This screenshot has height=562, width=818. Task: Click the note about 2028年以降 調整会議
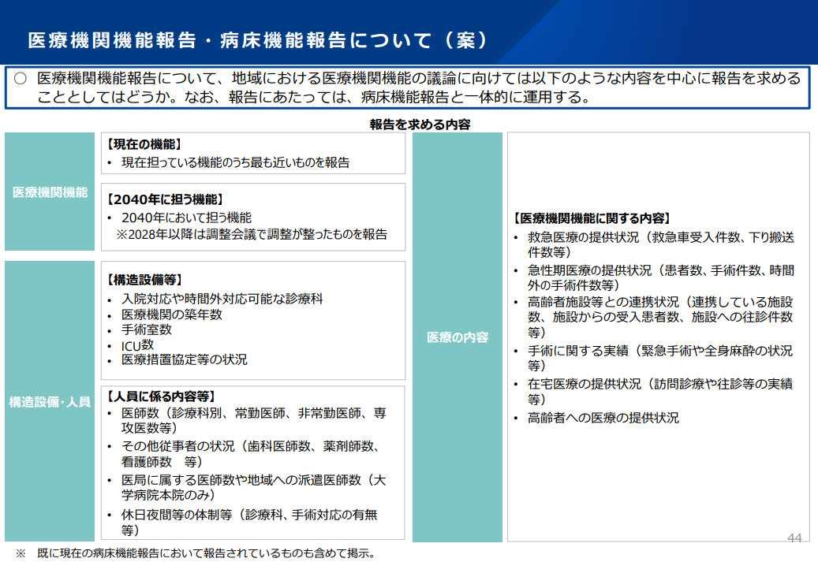point(252,234)
